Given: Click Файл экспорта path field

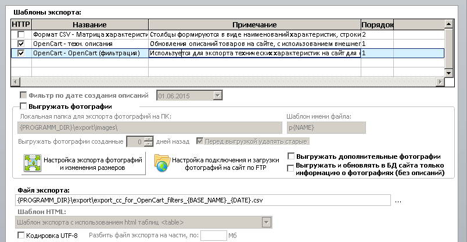Looking at the screenshot, I should point(203,200).
